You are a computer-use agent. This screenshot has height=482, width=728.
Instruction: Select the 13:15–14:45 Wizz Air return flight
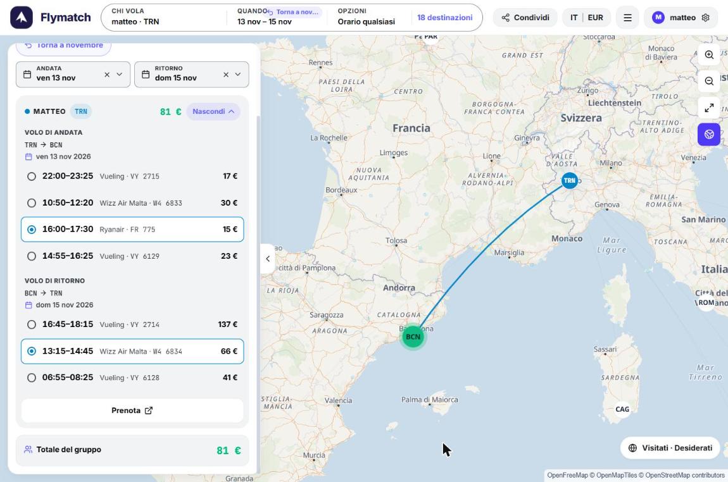tap(132, 351)
